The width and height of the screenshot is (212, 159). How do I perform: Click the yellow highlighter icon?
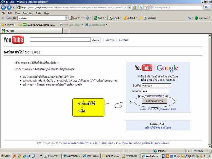(141, 18)
